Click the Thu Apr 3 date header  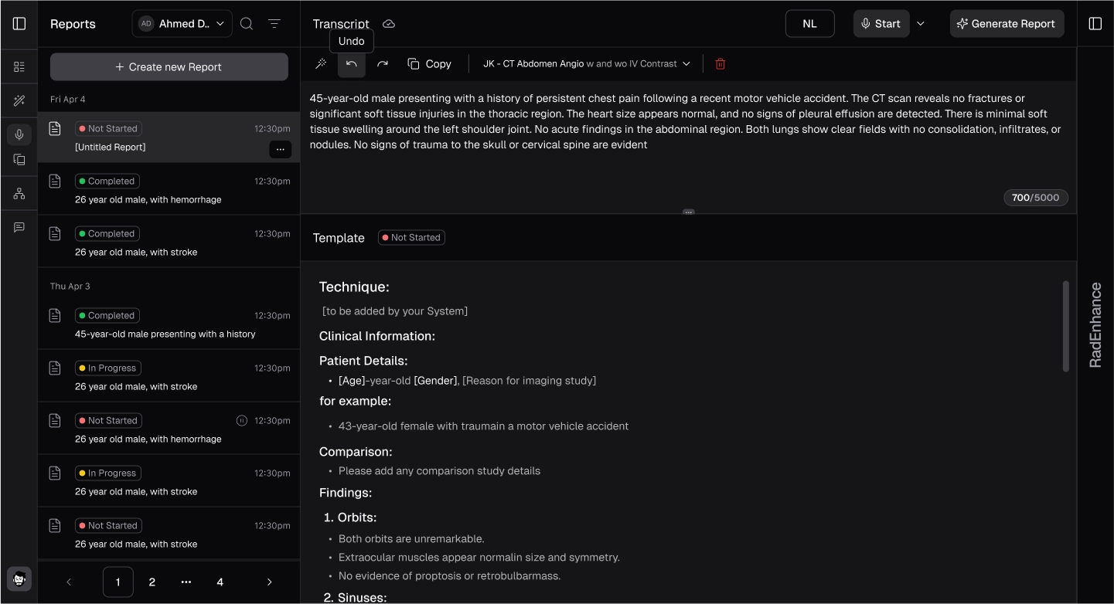coord(70,287)
